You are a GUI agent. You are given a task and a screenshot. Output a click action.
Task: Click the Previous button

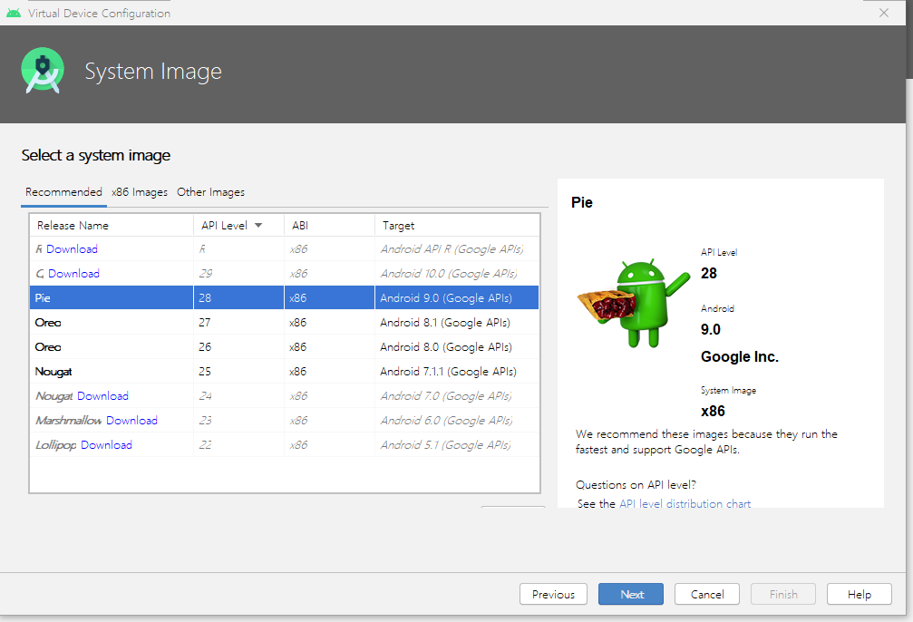pyautogui.click(x=553, y=594)
